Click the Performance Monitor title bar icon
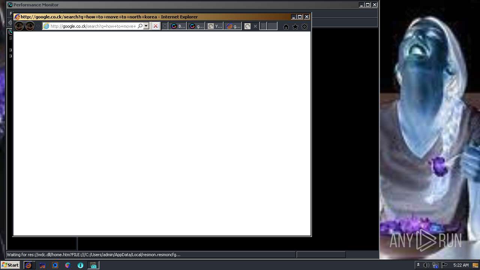Image resolution: width=480 pixels, height=270 pixels. click(10, 5)
